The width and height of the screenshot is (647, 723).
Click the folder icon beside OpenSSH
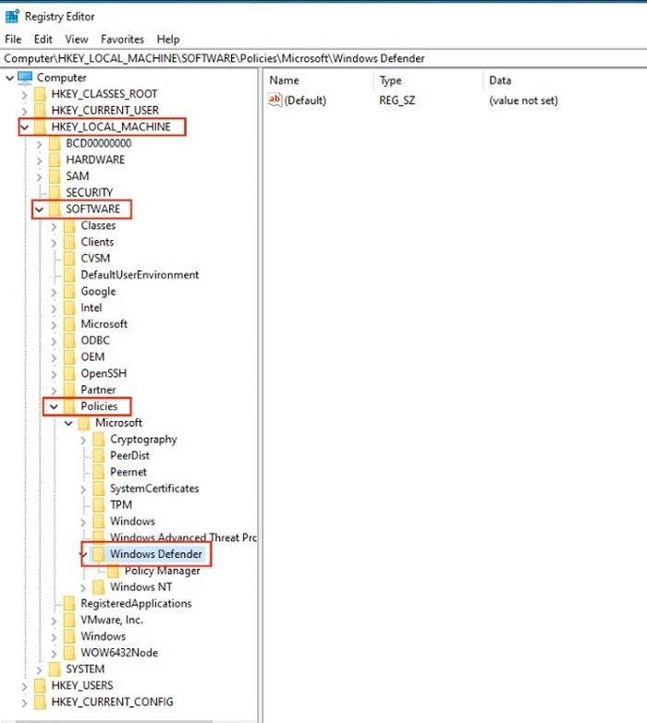pos(69,373)
